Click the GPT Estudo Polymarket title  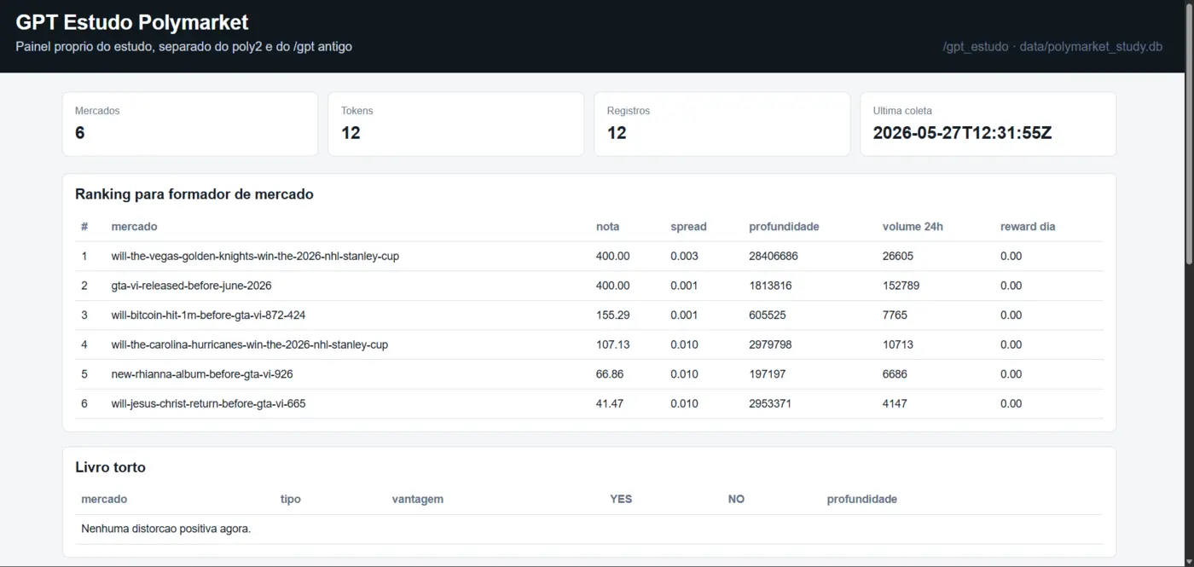(x=132, y=22)
